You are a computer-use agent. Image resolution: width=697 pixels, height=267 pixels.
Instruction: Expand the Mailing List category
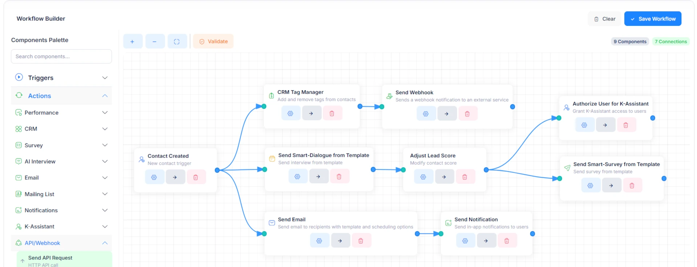pyautogui.click(x=61, y=194)
